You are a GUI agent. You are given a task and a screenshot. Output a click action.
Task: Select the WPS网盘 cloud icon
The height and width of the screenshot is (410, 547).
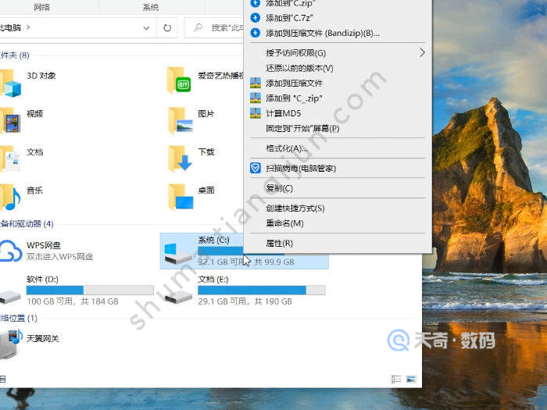pos(11,251)
